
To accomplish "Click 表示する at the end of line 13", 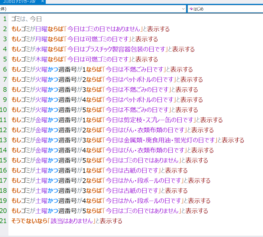I will point(233,140).
